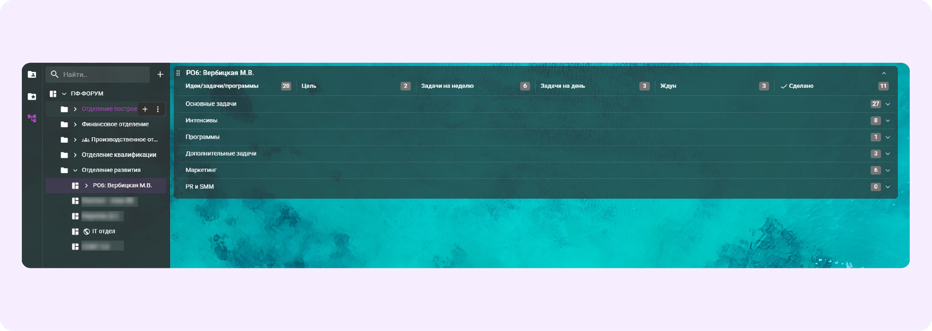Click the contacts folder icon in left rail
932x331 pixels.
[32, 74]
